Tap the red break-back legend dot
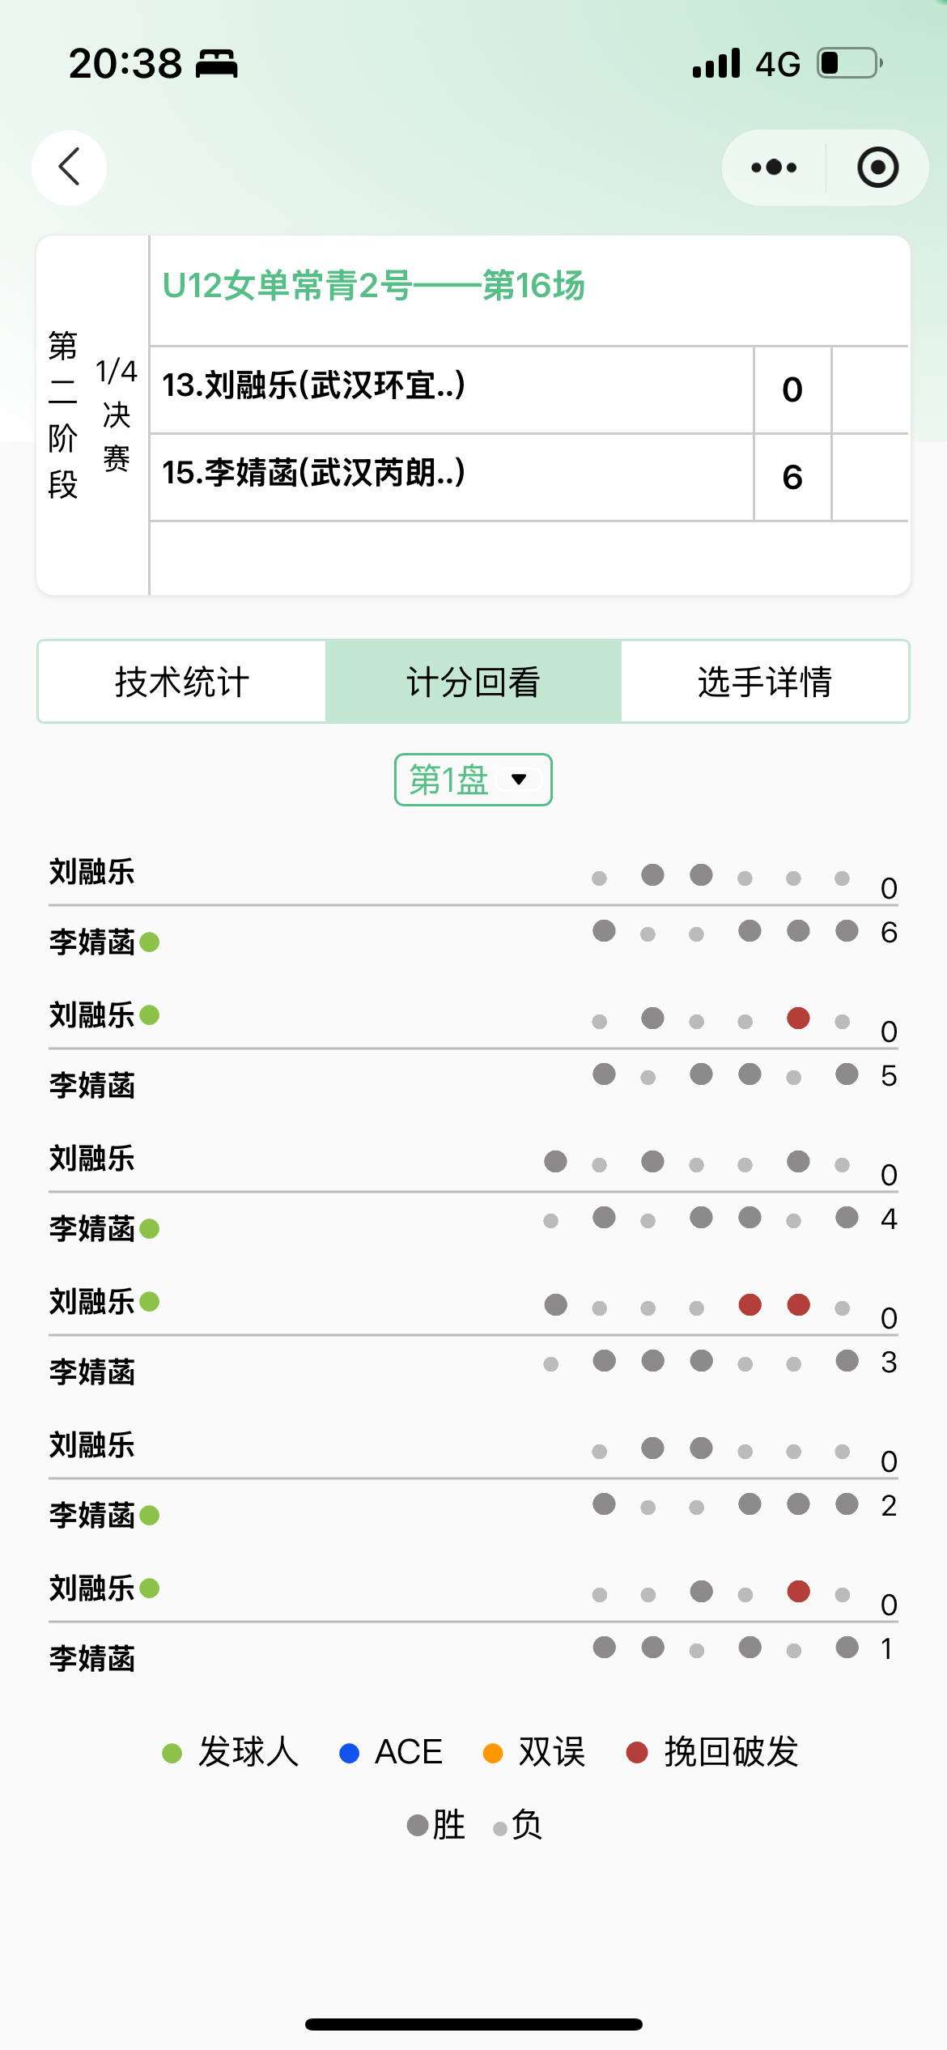Screen dimensions: 947x2050 [x=637, y=1754]
